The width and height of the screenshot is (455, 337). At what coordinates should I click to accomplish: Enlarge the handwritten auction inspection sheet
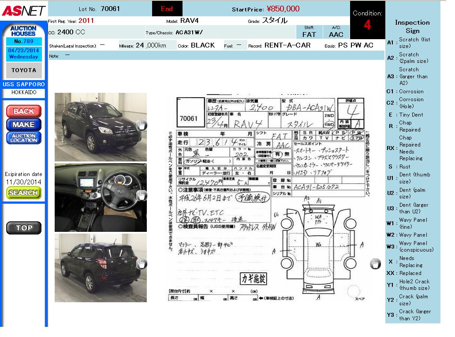[267, 198]
